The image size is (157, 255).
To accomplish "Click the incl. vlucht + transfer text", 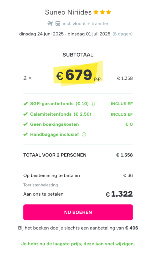I will [x=85, y=24].
